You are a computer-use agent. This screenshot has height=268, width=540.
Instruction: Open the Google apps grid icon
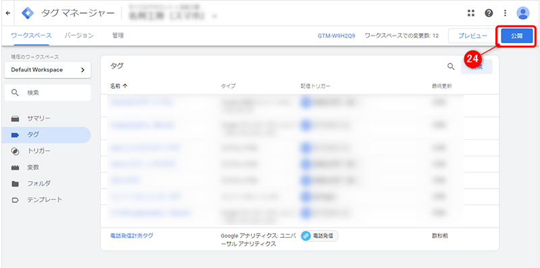click(470, 13)
